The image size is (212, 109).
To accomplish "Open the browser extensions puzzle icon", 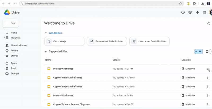I will tap(194, 4).
